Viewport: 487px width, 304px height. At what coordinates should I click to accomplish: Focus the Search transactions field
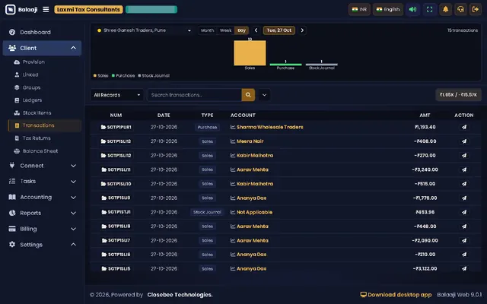point(194,95)
